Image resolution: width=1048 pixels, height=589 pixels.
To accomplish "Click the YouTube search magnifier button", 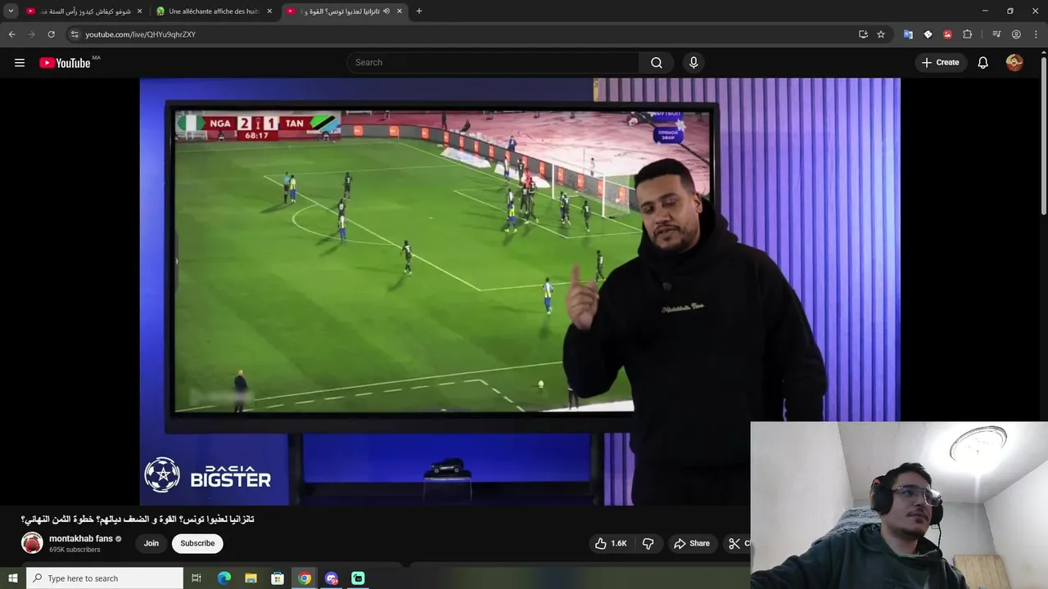I will click(657, 62).
